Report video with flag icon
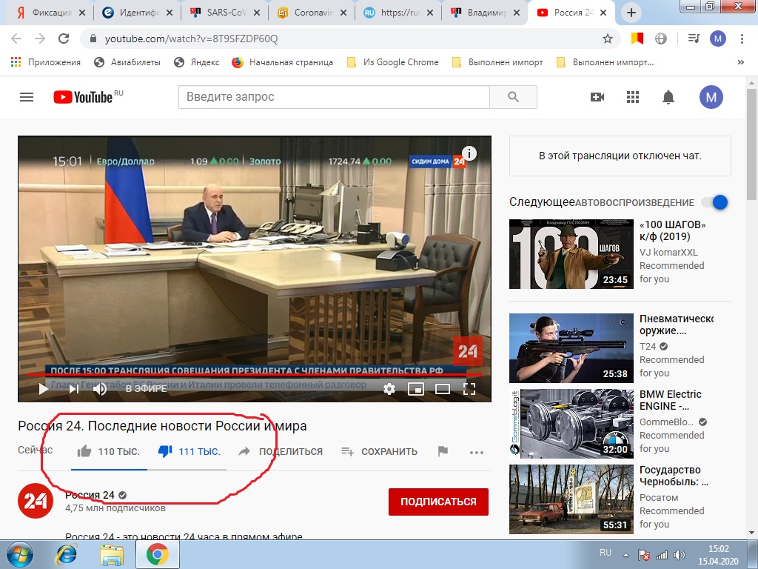Screen dimensions: 758x569 (x=443, y=451)
